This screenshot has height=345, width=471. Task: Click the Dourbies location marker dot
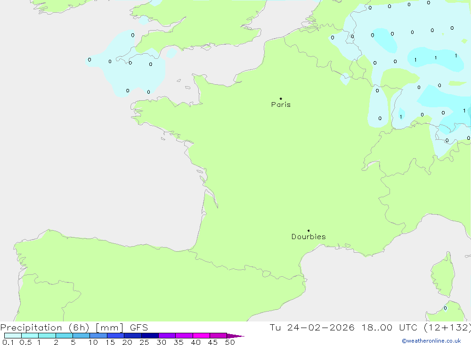click(x=309, y=231)
